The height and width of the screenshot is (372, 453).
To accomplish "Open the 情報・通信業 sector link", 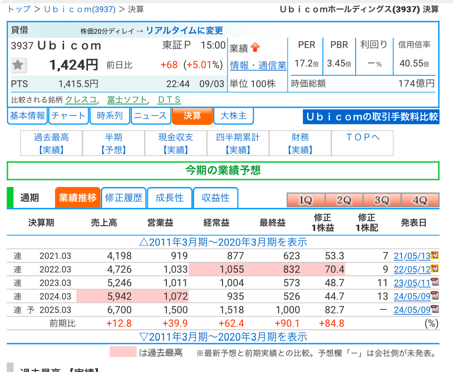I will 258,65.
